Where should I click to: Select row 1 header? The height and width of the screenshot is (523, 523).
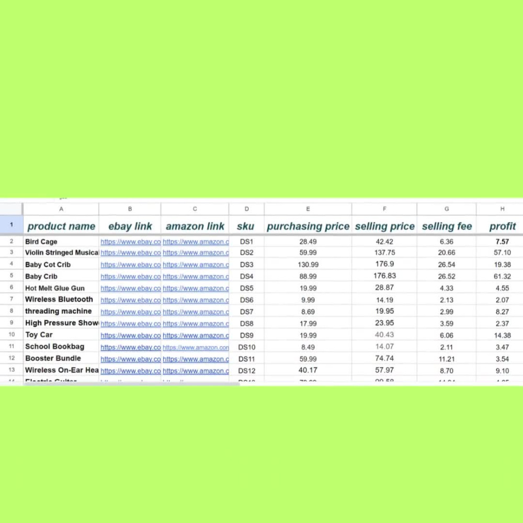(11, 225)
